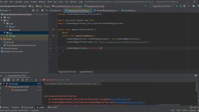The image size is (199, 112).
Task: Collapse the src folder
Action: click(x=2, y=20)
